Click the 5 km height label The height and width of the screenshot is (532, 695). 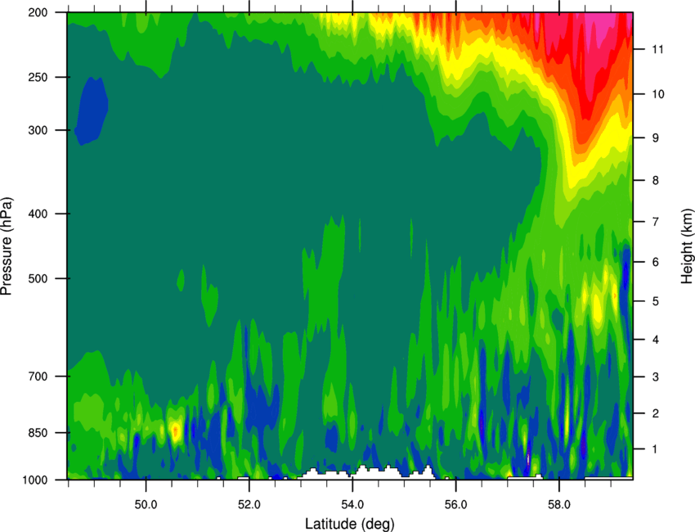655,301
